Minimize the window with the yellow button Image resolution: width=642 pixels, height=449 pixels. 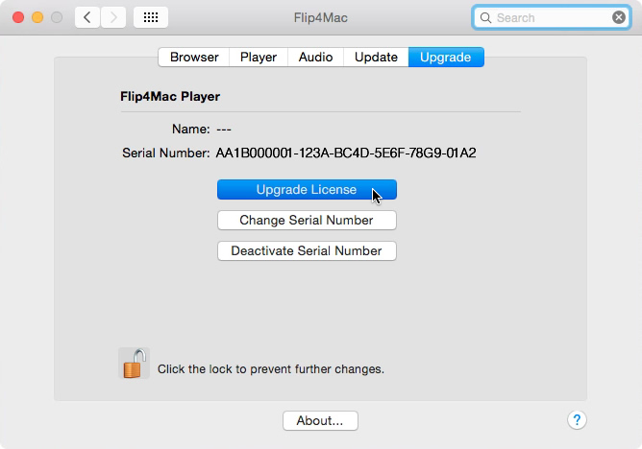pyautogui.click(x=37, y=17)
